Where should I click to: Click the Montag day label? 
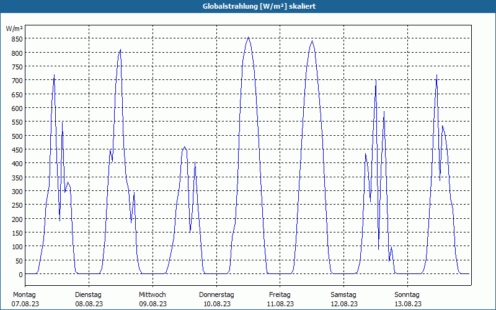coord(24,294)
